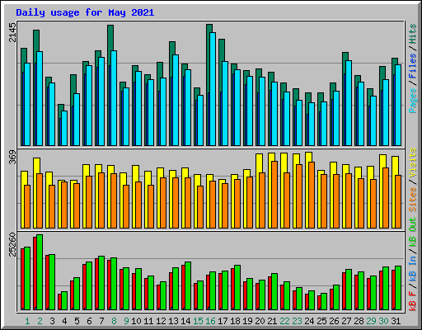
Task: Click the green kB Out bar for day 25
Action: tap(324, 302)
